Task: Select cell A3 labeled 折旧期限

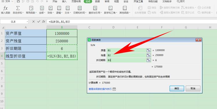Action: point(26,48)
